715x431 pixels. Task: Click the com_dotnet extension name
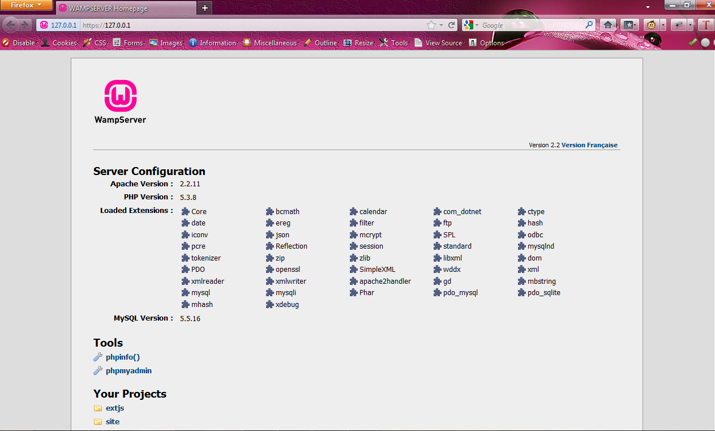click(462, 211)
